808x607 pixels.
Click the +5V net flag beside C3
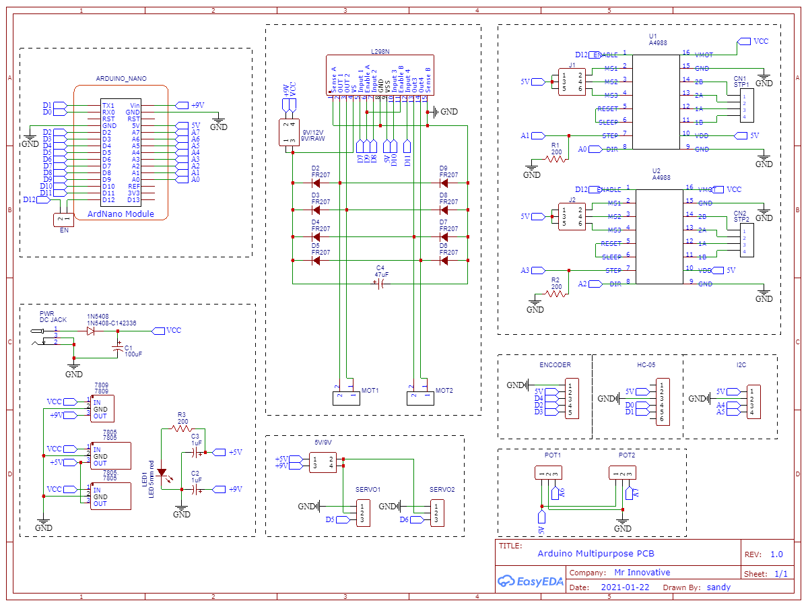pyautogui.click(x=219, y=453)
